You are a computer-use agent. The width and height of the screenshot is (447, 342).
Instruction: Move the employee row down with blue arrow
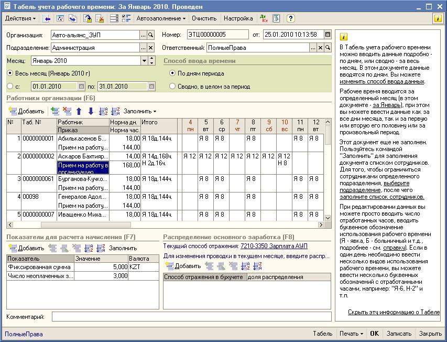click(x=91, y=111)
